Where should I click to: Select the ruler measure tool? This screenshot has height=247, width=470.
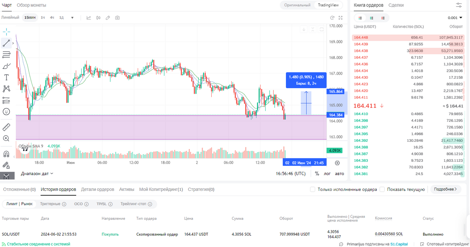click(x=6, y=127)
